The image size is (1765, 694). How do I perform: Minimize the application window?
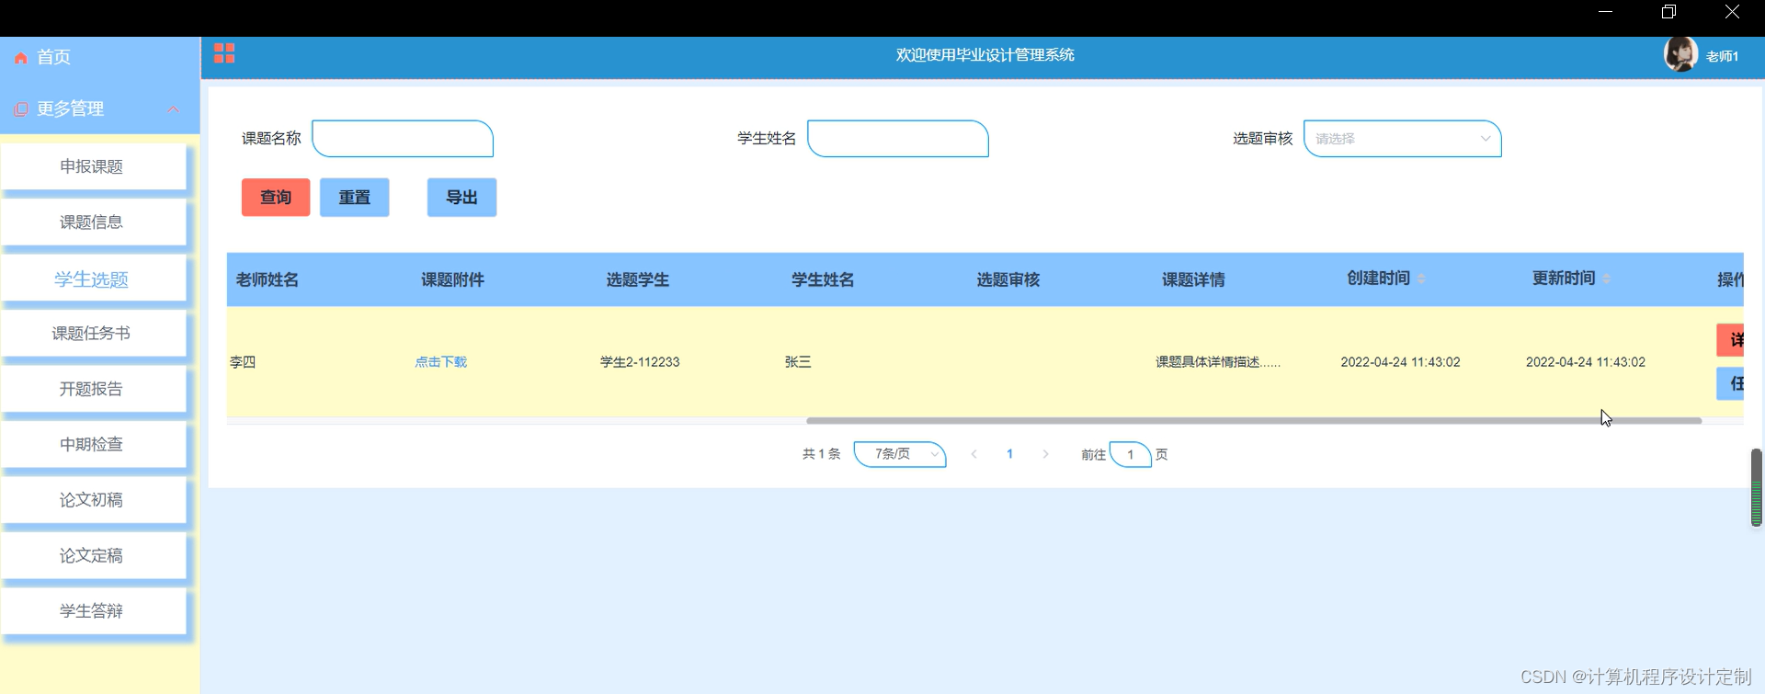click(1605, 12)
